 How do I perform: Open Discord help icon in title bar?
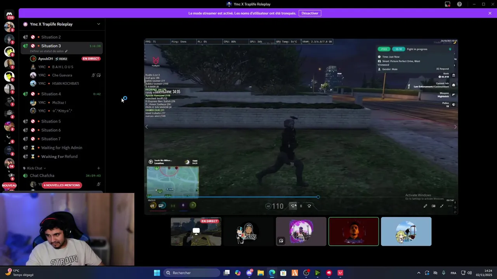pos(460,4)
